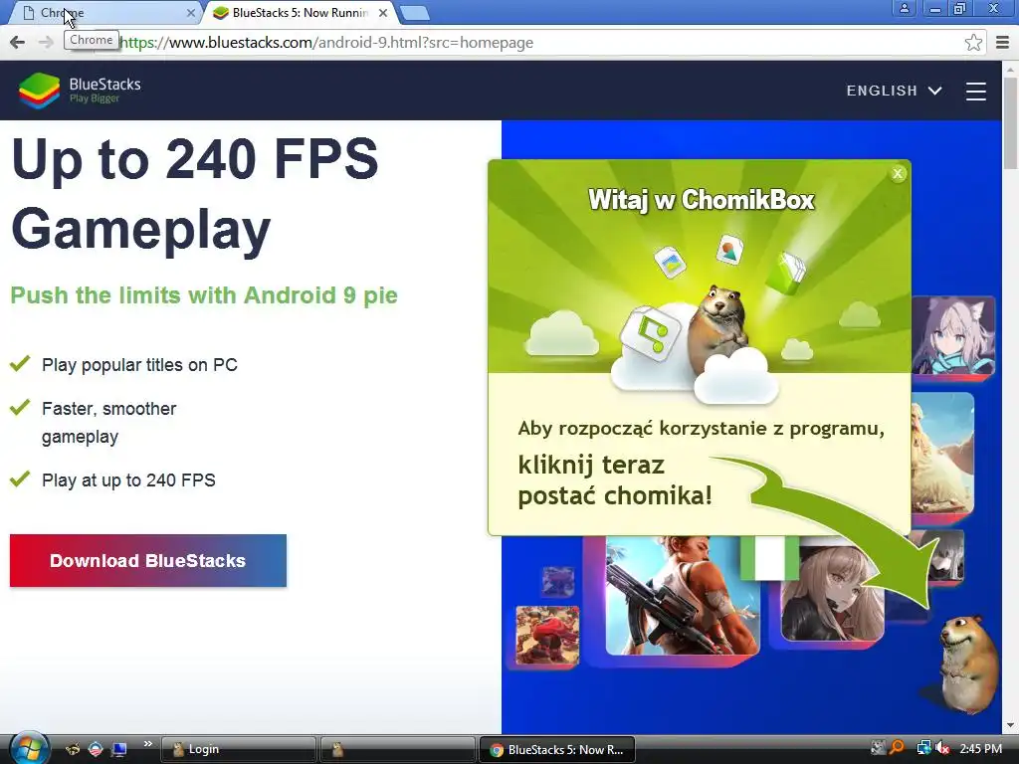Click the second quick launch round icon

[96, 749]
